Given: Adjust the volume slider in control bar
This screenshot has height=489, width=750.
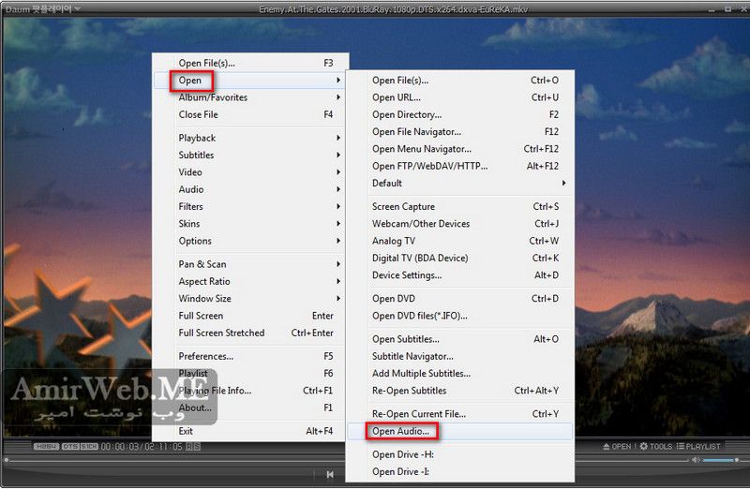Looking at the screenshot, I should (720, 460).
